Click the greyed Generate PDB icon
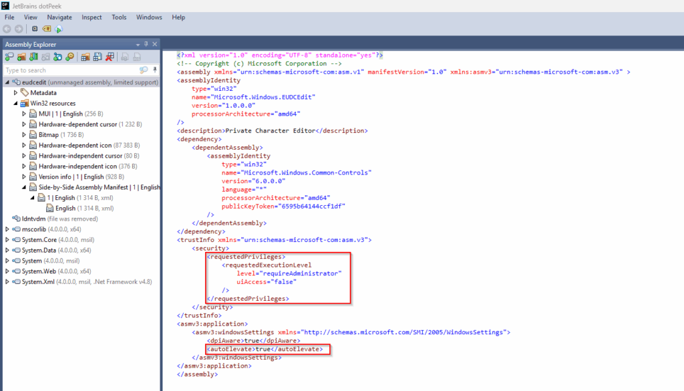This screenshot has width=684, height=391. 137,57
